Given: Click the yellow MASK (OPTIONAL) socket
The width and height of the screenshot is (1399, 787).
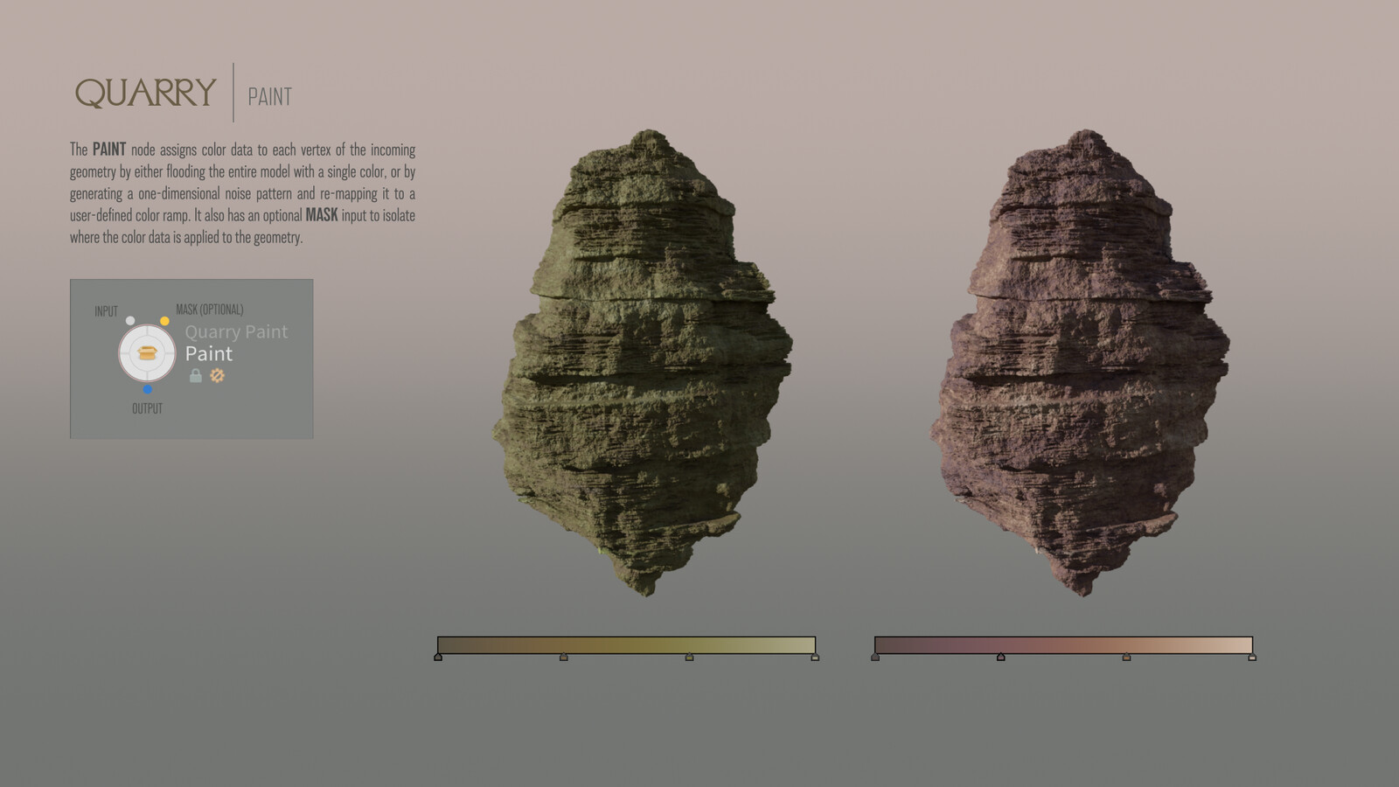Looking at the screenshot, I should tap(164, 321).
